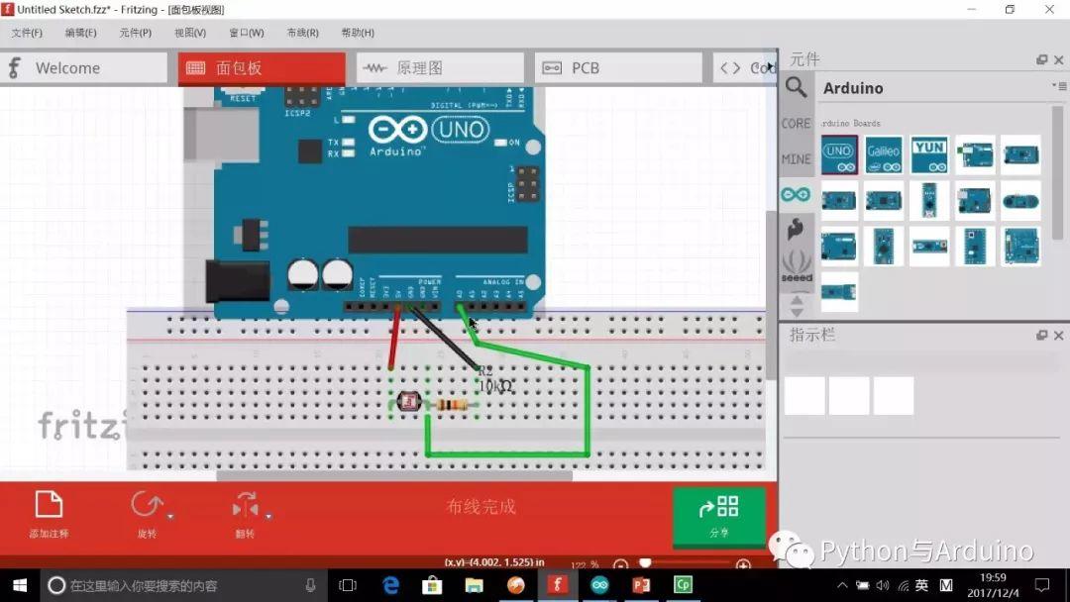
Task: Open the 视图(V) menu
Action: (x=189, y=33)
